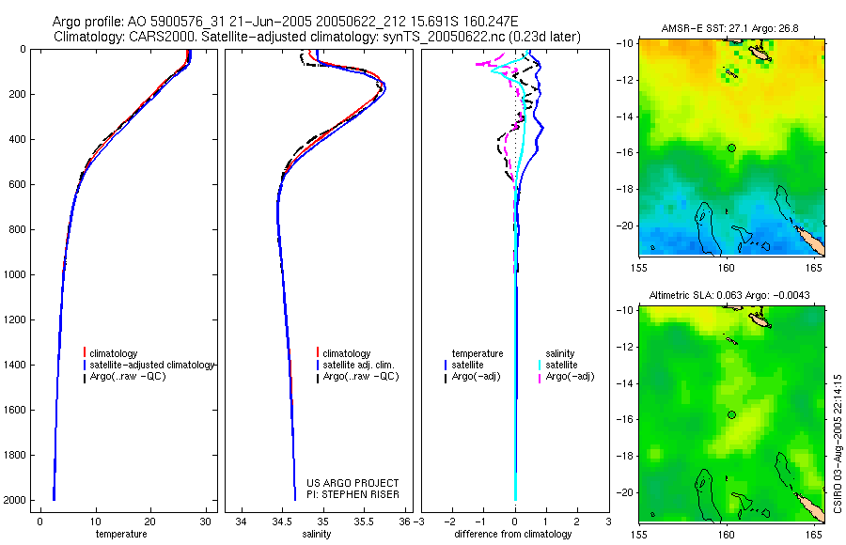The image size is (846, 545).
Task: Click the Argo profile title text
Action: pyautogui.click(x=286, y=22)
